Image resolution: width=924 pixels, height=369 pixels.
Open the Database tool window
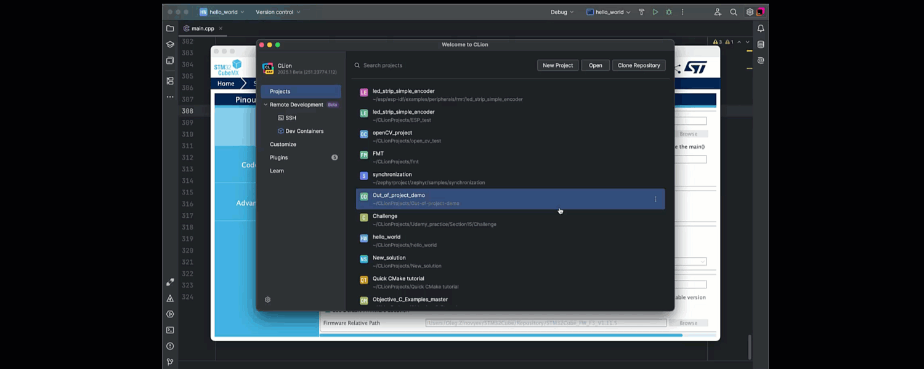pos(761,44)
